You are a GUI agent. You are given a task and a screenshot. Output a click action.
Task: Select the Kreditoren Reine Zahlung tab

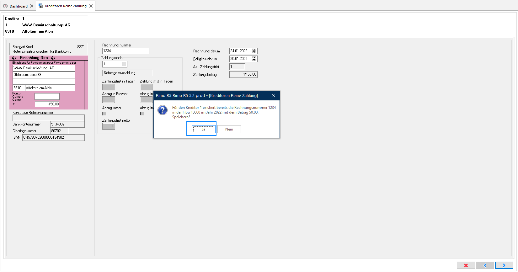tap(66, 6)
